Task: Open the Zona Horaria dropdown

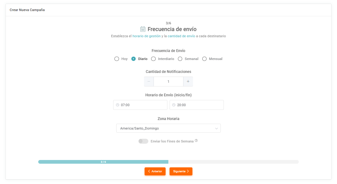Action: (168, 128)
